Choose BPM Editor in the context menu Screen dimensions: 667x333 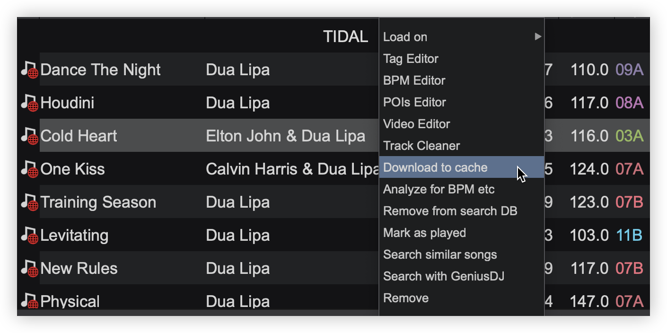coord(414,80)
